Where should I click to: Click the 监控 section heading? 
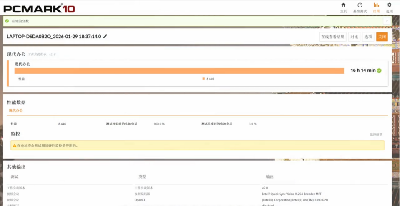15,134
